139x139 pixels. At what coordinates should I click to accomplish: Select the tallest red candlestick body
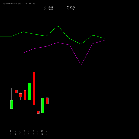pyautogui.click(x=34, y=88)
